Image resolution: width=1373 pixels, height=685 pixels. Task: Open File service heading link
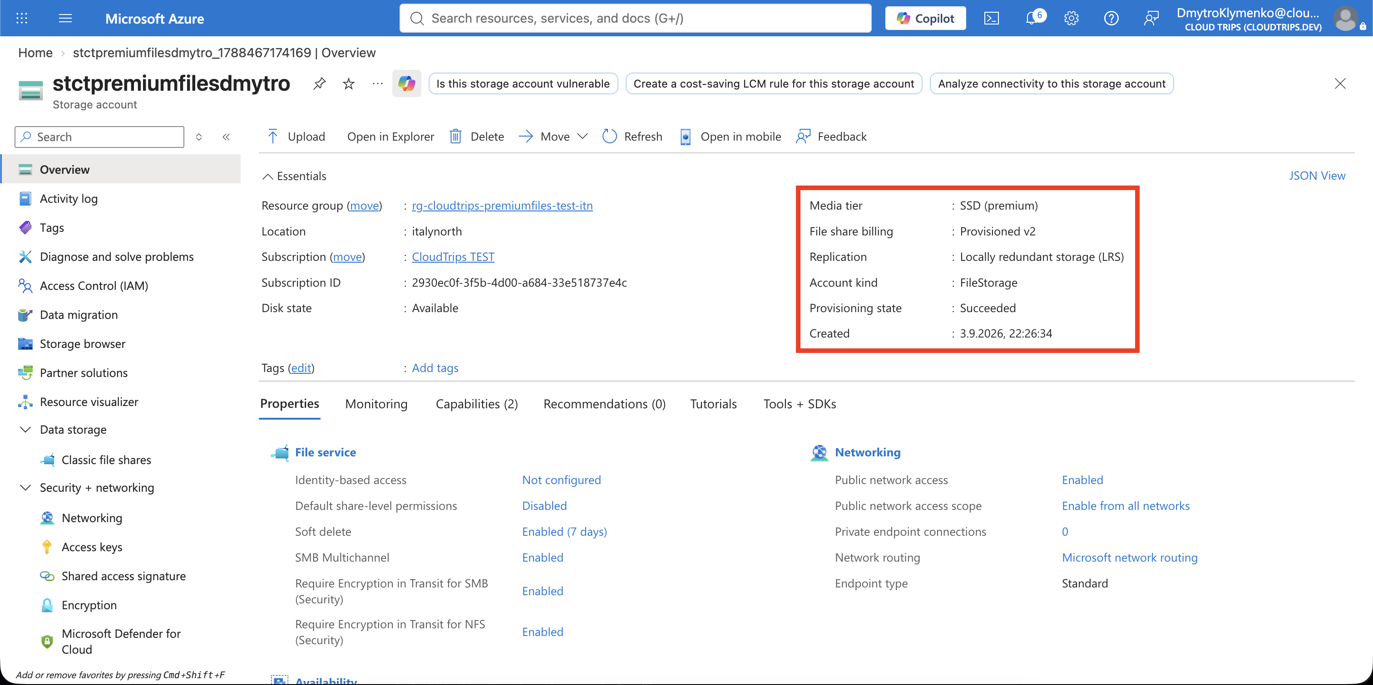coord(325,452)
